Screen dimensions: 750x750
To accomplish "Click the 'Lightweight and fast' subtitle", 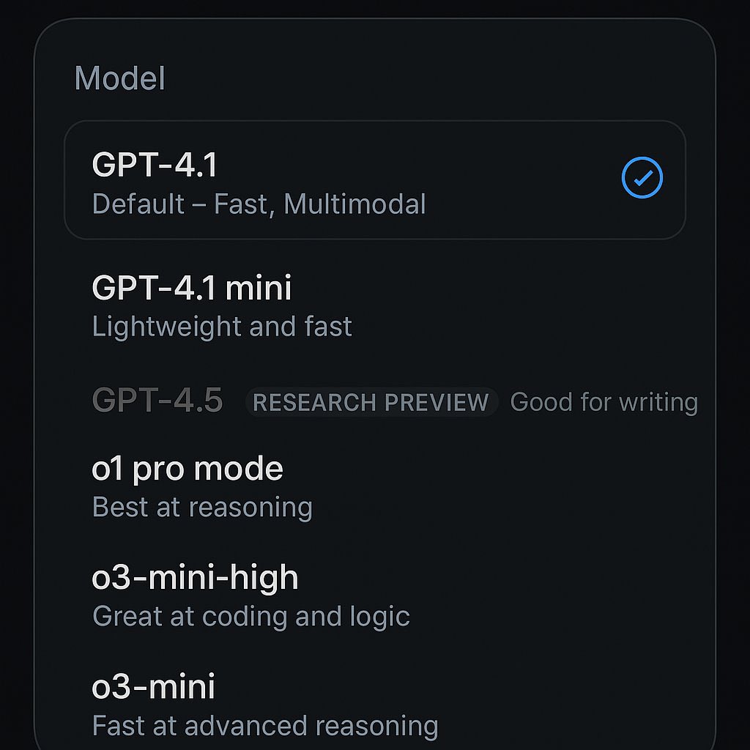I will (221, 326).
